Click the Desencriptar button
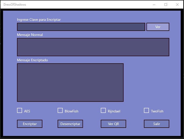The height and width of the screenshot is (139, 184). [x=70, y=124]
